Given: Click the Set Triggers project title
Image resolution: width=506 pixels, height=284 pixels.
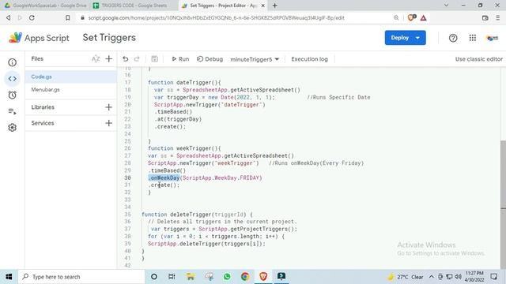Looking at the screenshot, I should (109, 38).
